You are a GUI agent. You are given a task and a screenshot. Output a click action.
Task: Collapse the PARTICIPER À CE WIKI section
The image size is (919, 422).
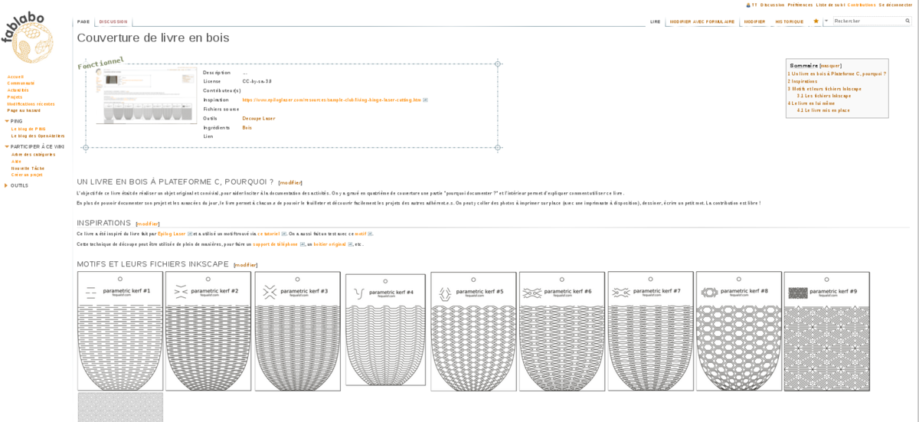[x=7, y=146]
